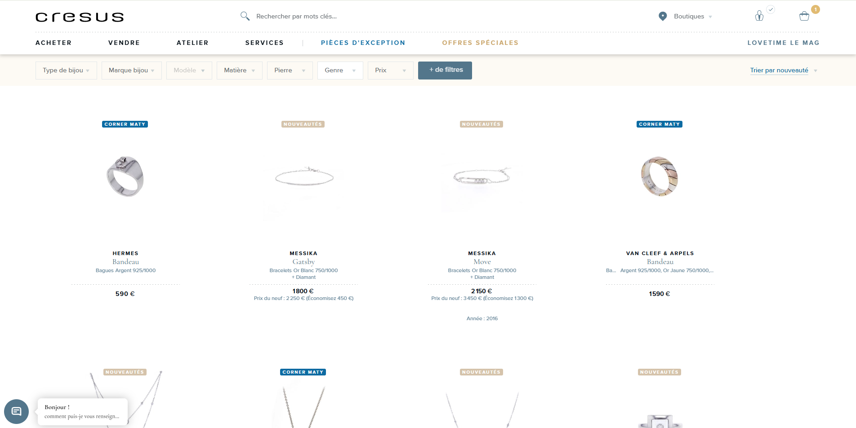The height and width of the screenshot is (428, 856).
Task: Click the Cresus logo
Action: [80, 17]
